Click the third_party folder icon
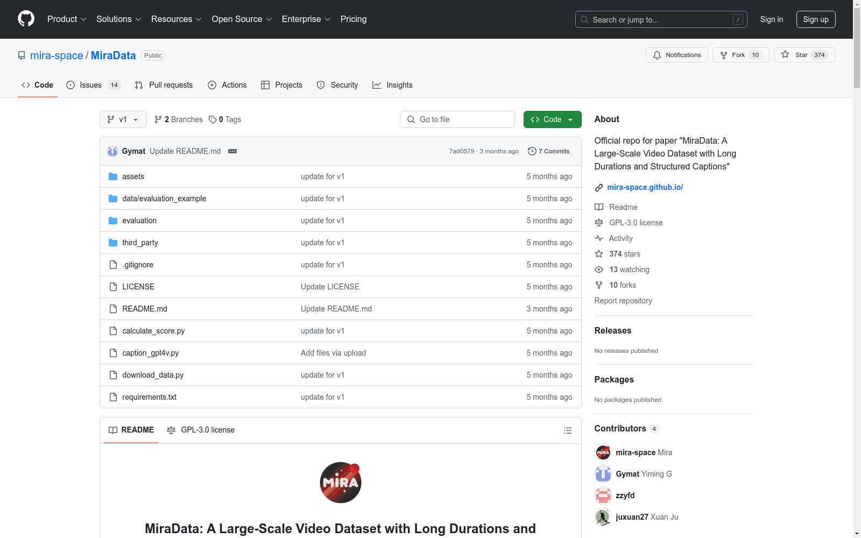This screenshot has width=861, height=538. click(113, 243)
